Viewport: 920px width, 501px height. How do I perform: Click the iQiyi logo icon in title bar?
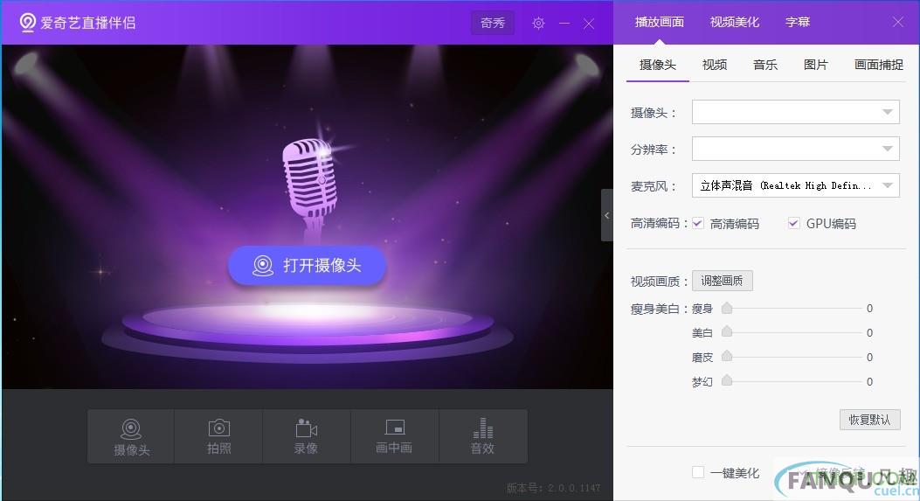tap(28, 23)
